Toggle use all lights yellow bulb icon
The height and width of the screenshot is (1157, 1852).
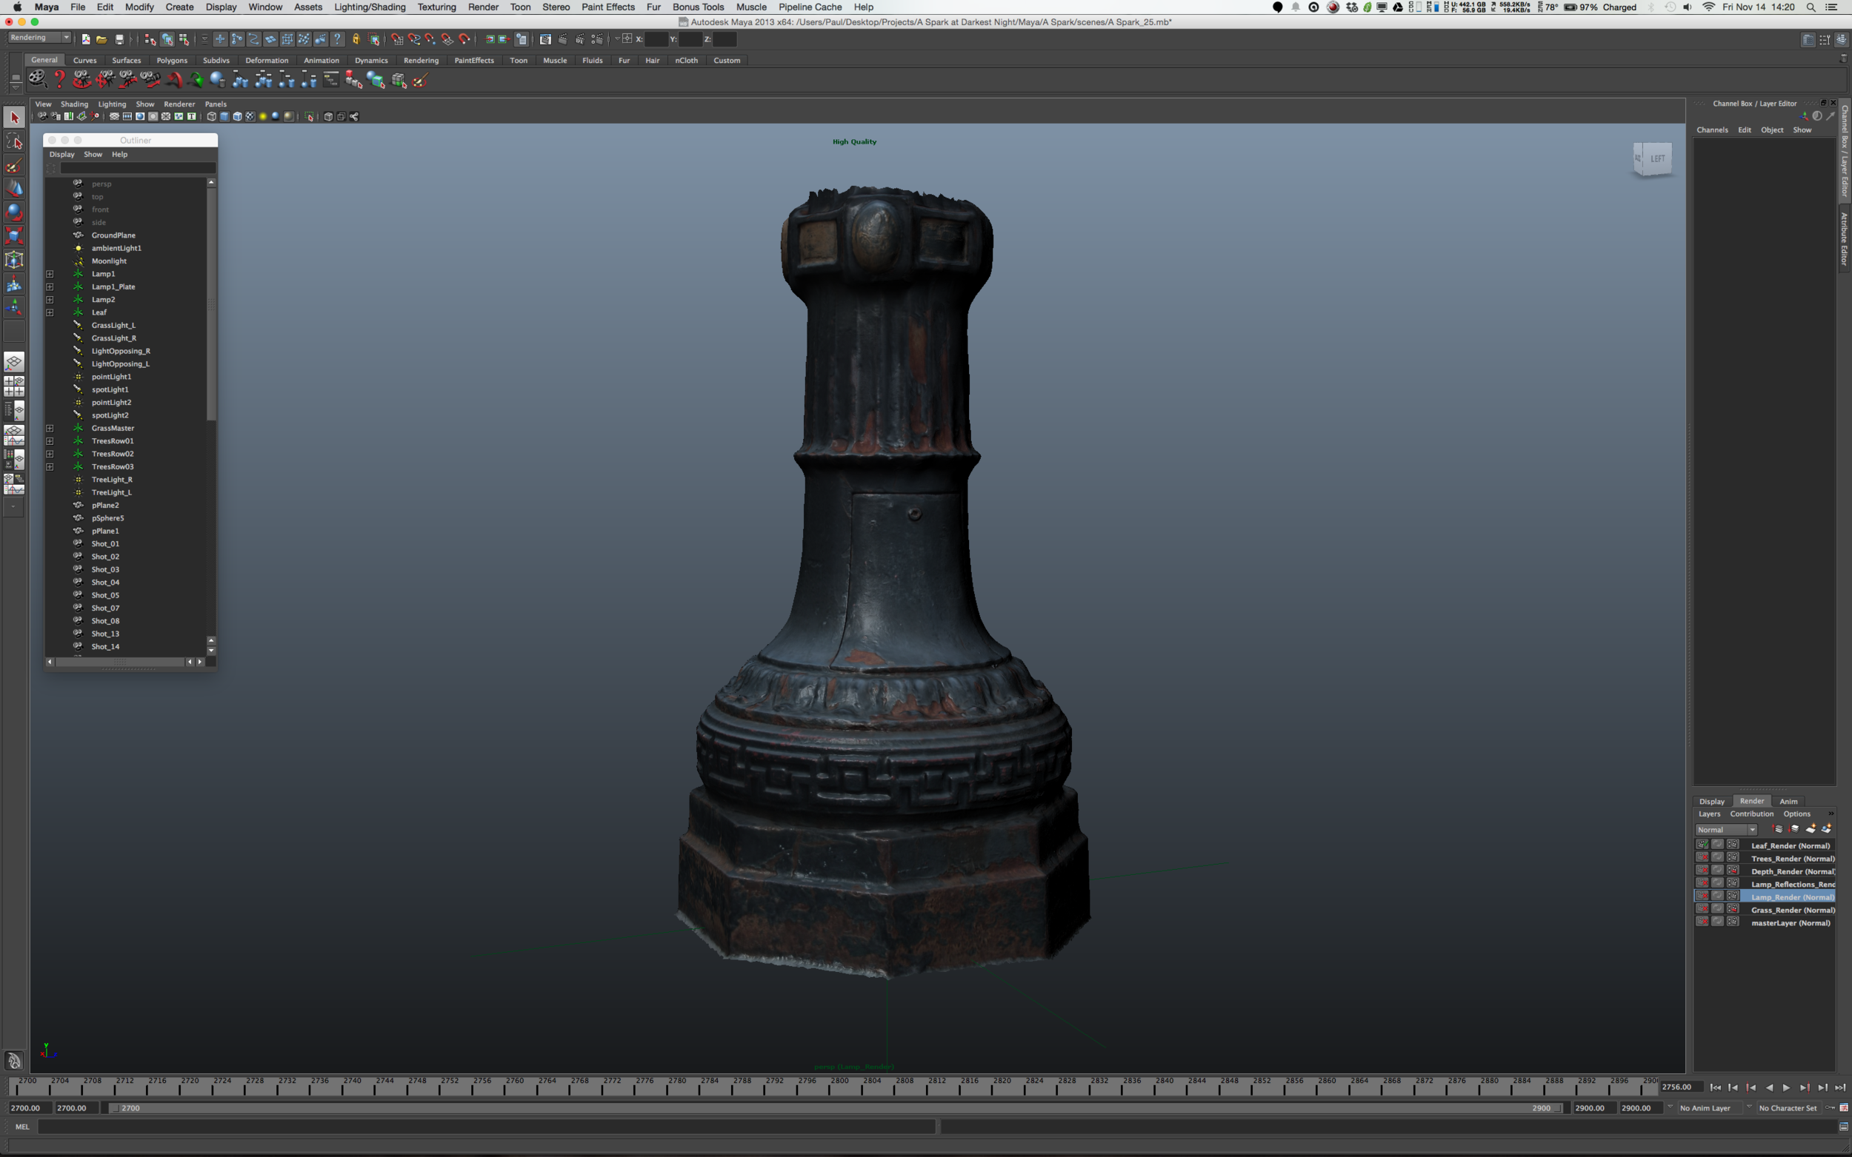tap(262, 116)
